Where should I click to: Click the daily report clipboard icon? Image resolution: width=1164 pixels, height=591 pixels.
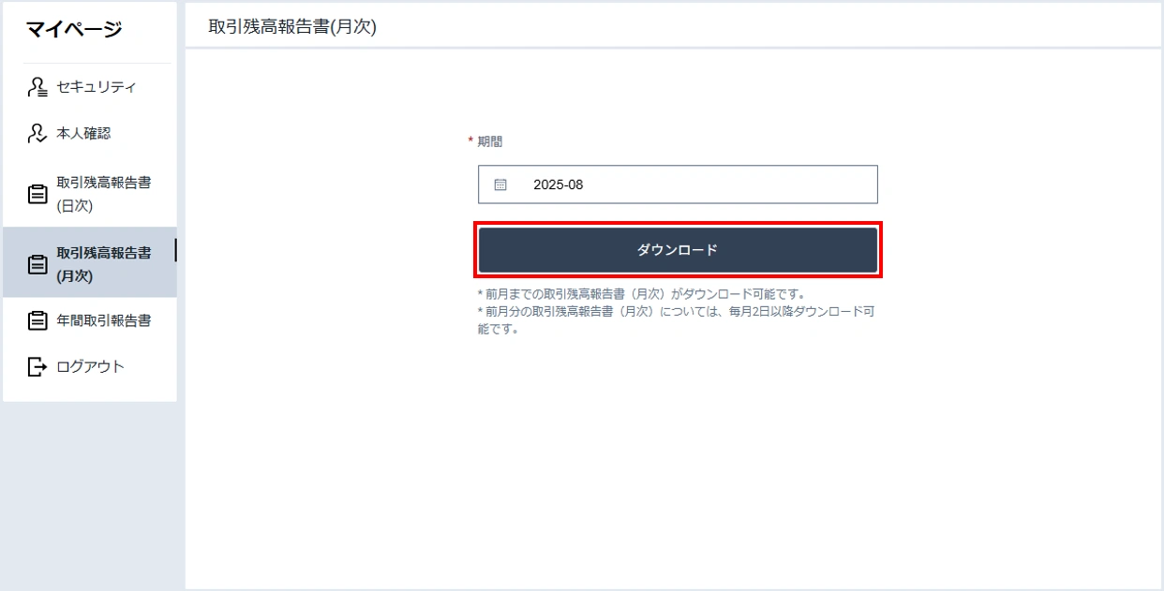tap(37, 194)
